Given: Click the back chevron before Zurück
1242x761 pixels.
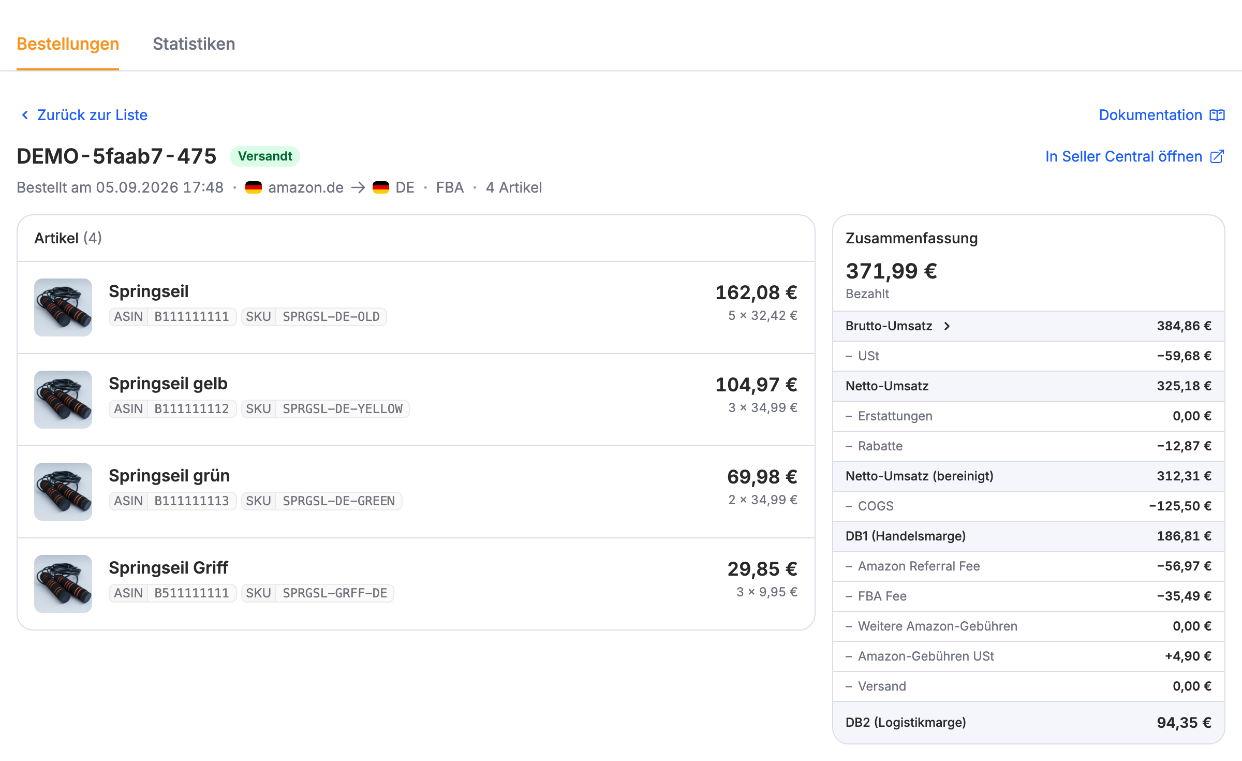Looking at the screenshot, I should click(24, 115).
